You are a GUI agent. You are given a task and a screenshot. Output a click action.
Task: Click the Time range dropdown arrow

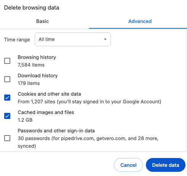[105, 39]
